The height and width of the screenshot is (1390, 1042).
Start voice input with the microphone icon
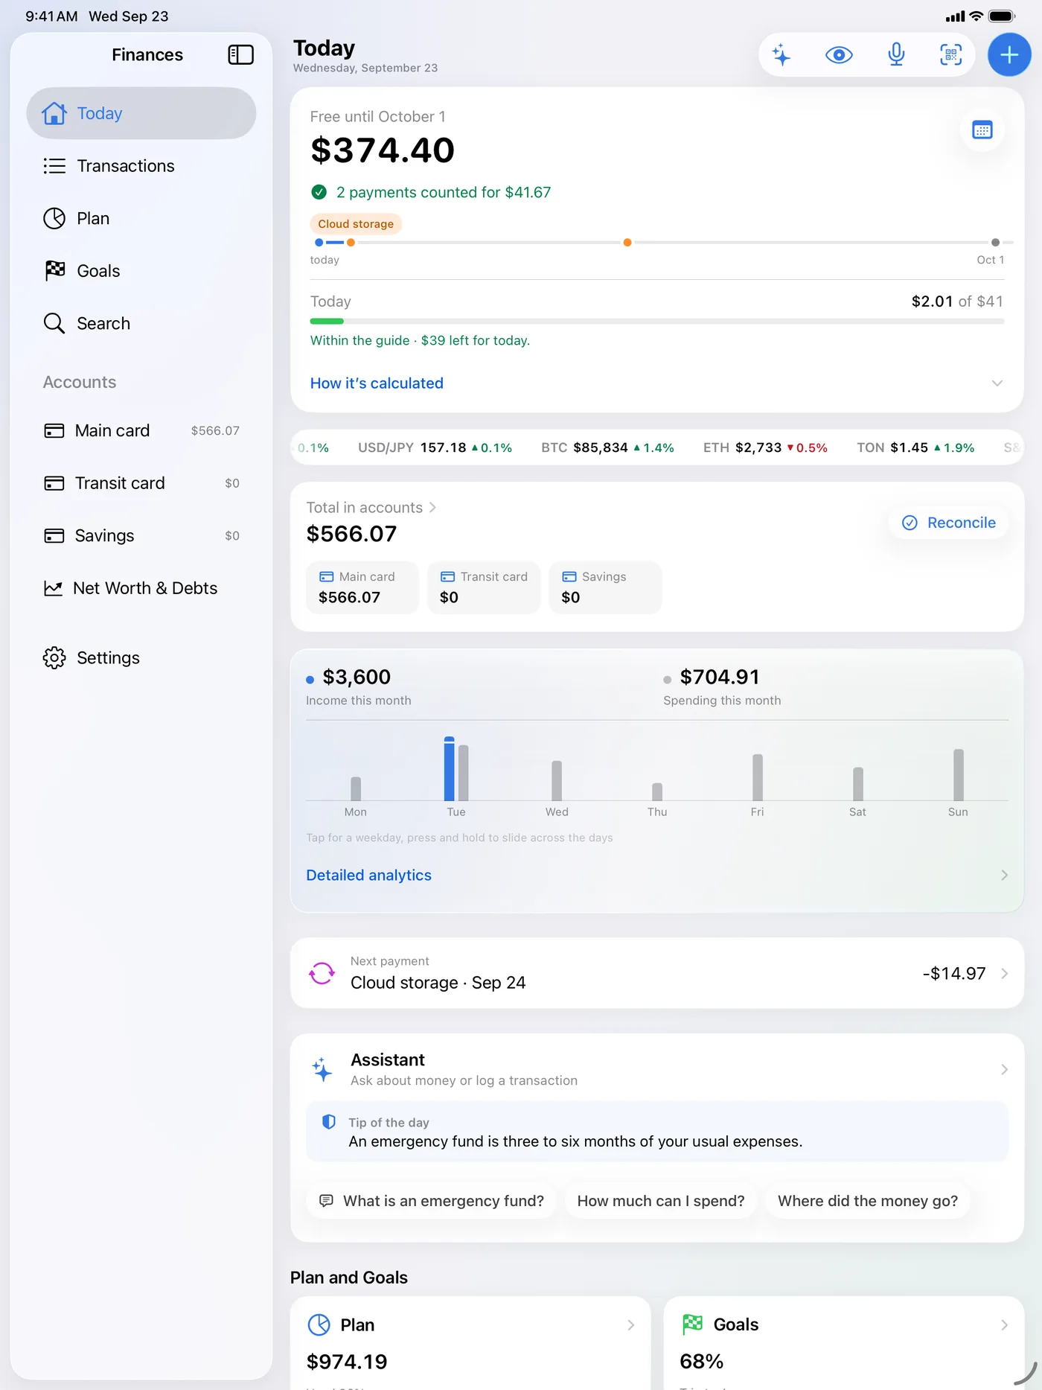tap(896, 54)
